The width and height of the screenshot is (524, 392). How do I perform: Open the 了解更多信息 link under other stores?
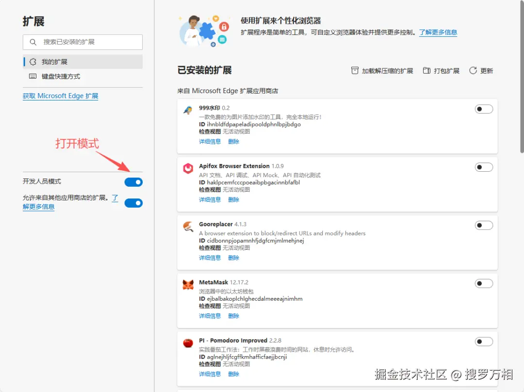click(38, 207)
